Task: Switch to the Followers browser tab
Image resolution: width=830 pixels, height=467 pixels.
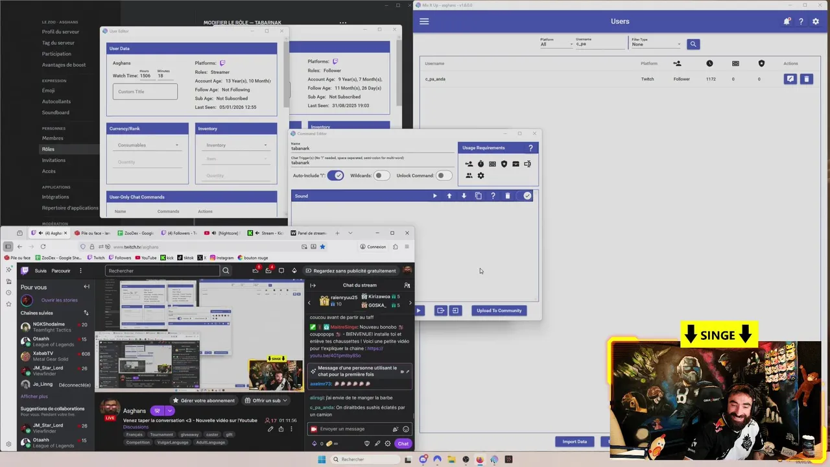Action: (179, 233)
